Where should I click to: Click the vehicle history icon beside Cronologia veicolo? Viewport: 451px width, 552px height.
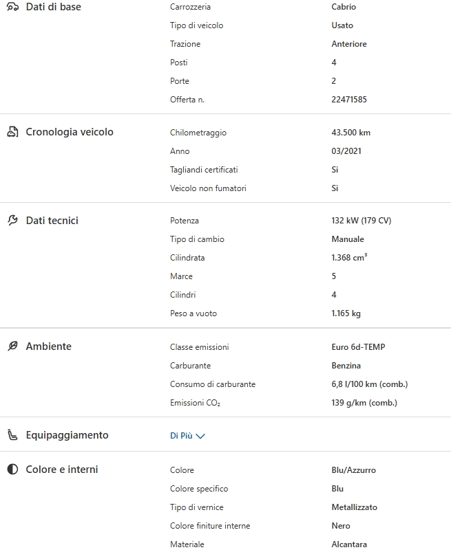12,132
